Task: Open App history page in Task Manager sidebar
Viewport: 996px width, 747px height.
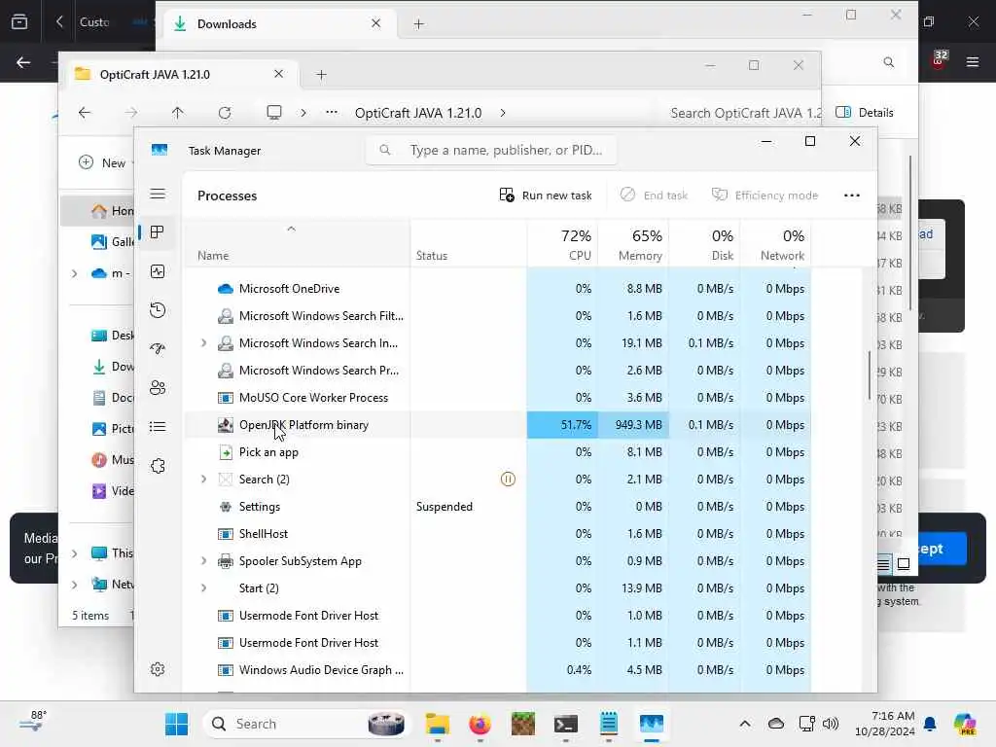Action: (158, 310)
